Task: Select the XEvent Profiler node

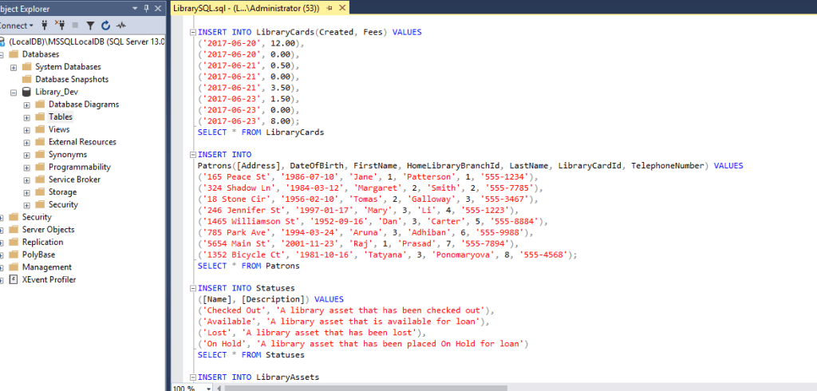Action: point(49,279)
